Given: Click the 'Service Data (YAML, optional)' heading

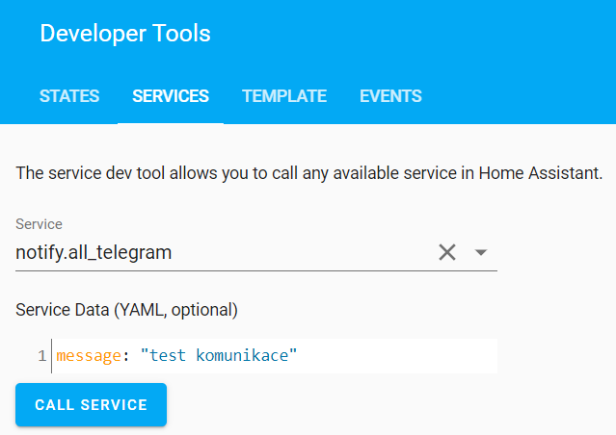Looking at the screenshot, I should click(x=126, y=310).
